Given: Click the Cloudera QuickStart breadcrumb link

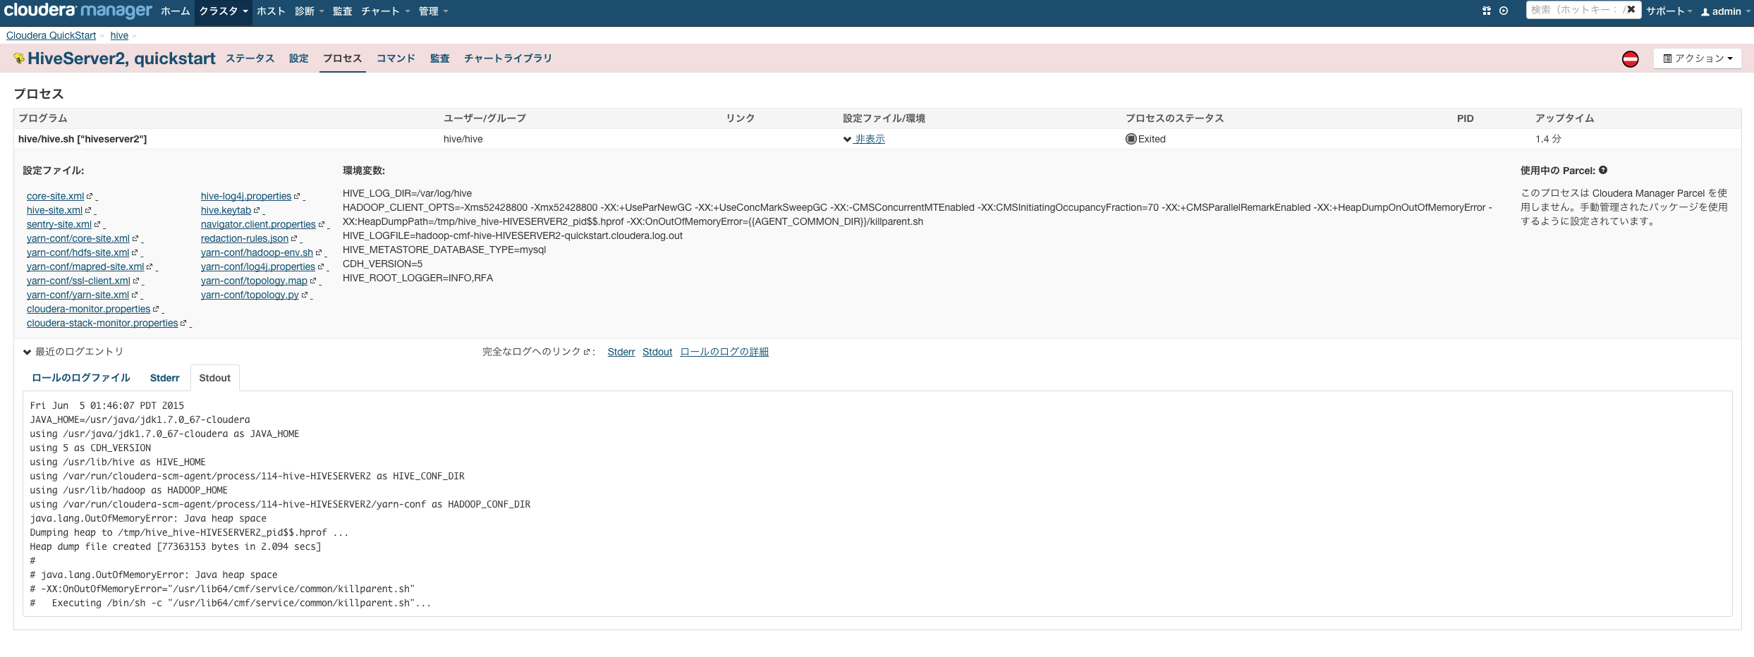Looking at the screenshot, I should [51, 35].
